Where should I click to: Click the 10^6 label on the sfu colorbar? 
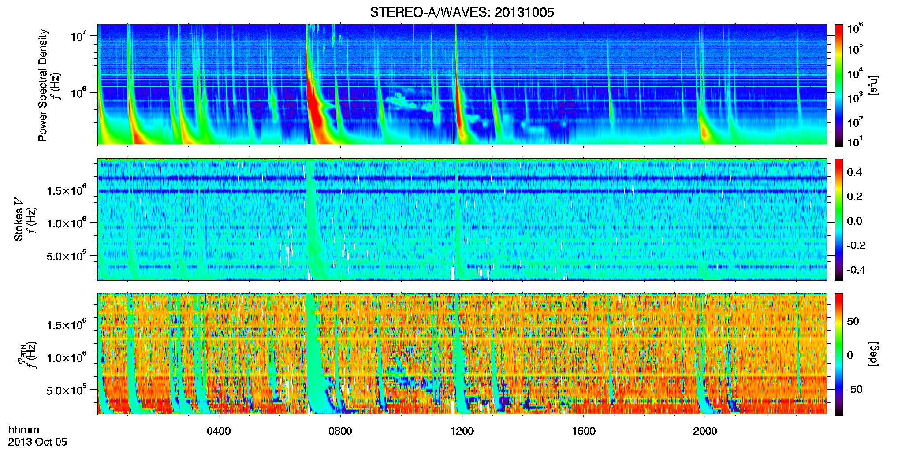point(855,28)
